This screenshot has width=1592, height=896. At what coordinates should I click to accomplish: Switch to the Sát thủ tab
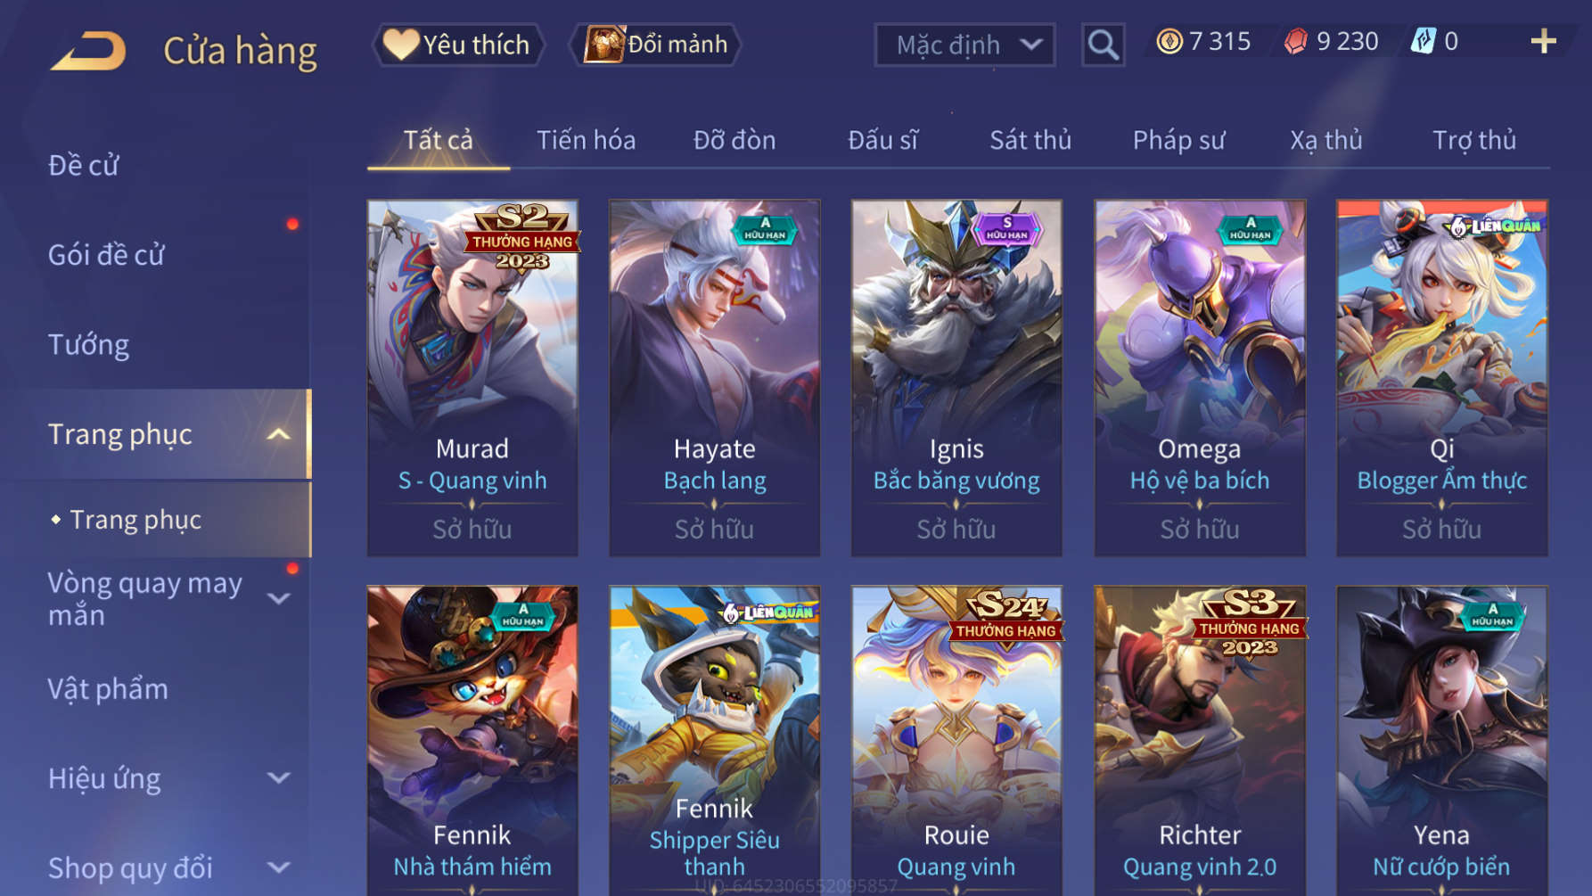click(1030, 140)
